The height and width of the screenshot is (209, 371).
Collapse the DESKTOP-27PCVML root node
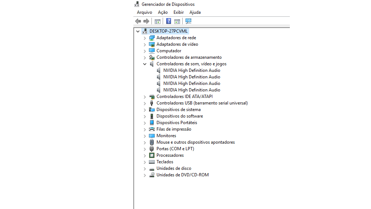point(138,31)
